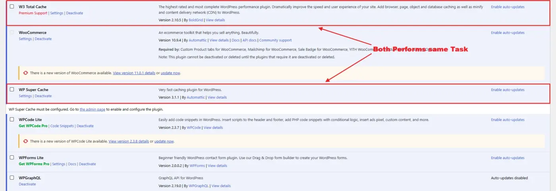View details of WPGraphQL
Screen dimensions: 556x191
pos(221,186)
